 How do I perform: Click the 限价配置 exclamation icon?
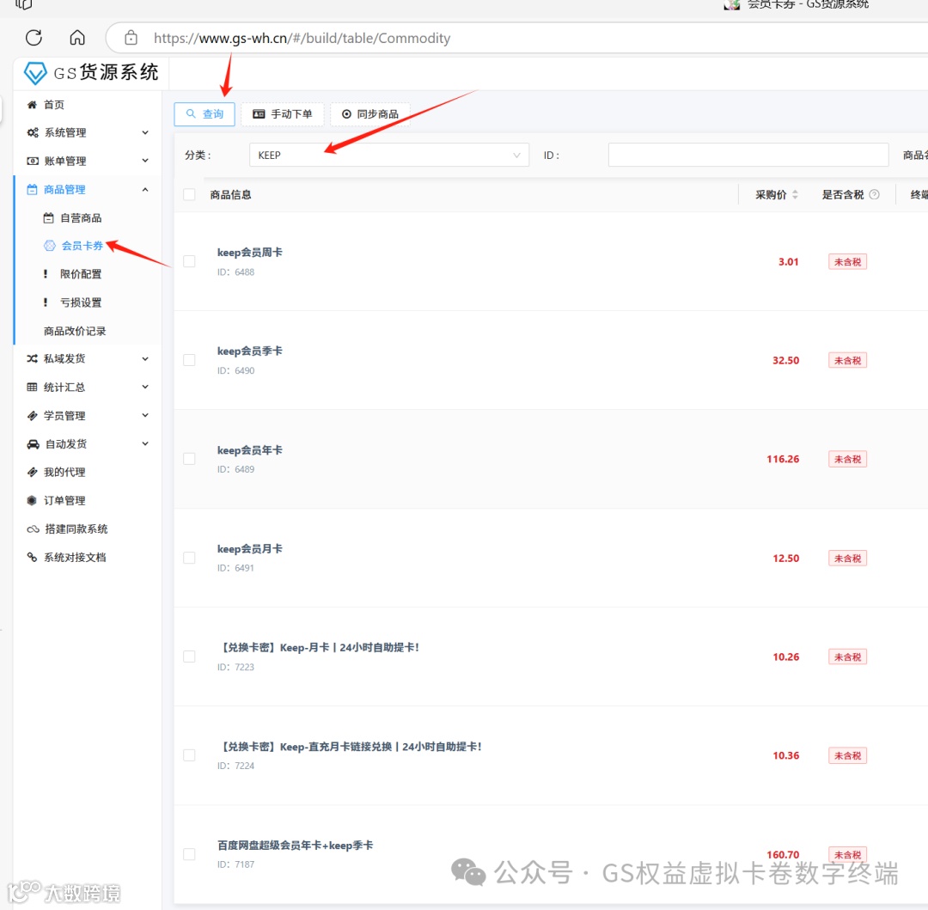pyautogui.click(x=46, y=274)
